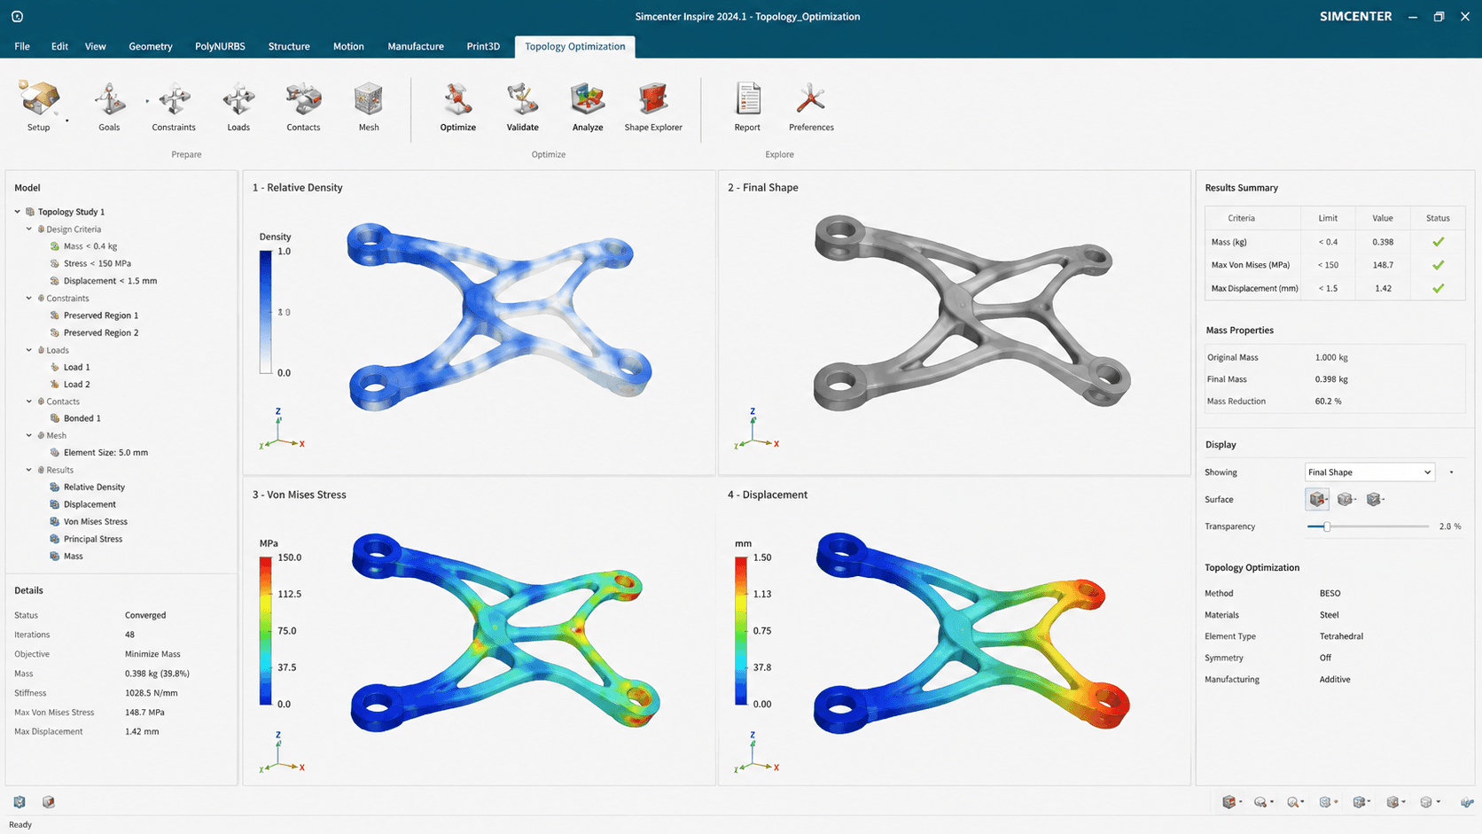The width and height of the screenshot is (1482, 834).
Task: Open the File menu
Action: 22,46
